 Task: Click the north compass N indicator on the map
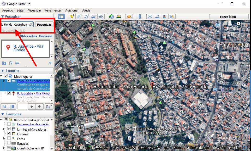[x=238, y=24]
